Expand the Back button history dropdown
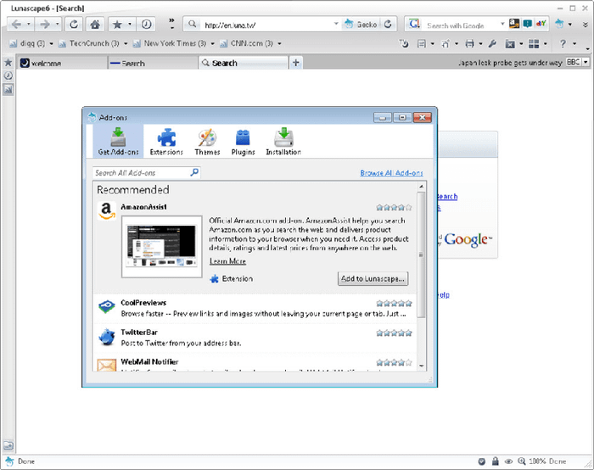The width and height of the screenshot is (594, 470). pyautogui.click(x=28, y=25)
